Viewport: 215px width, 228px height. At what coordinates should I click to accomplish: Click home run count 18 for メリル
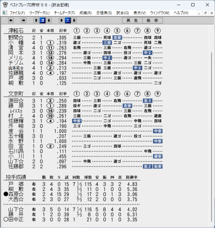coord(50,58)
